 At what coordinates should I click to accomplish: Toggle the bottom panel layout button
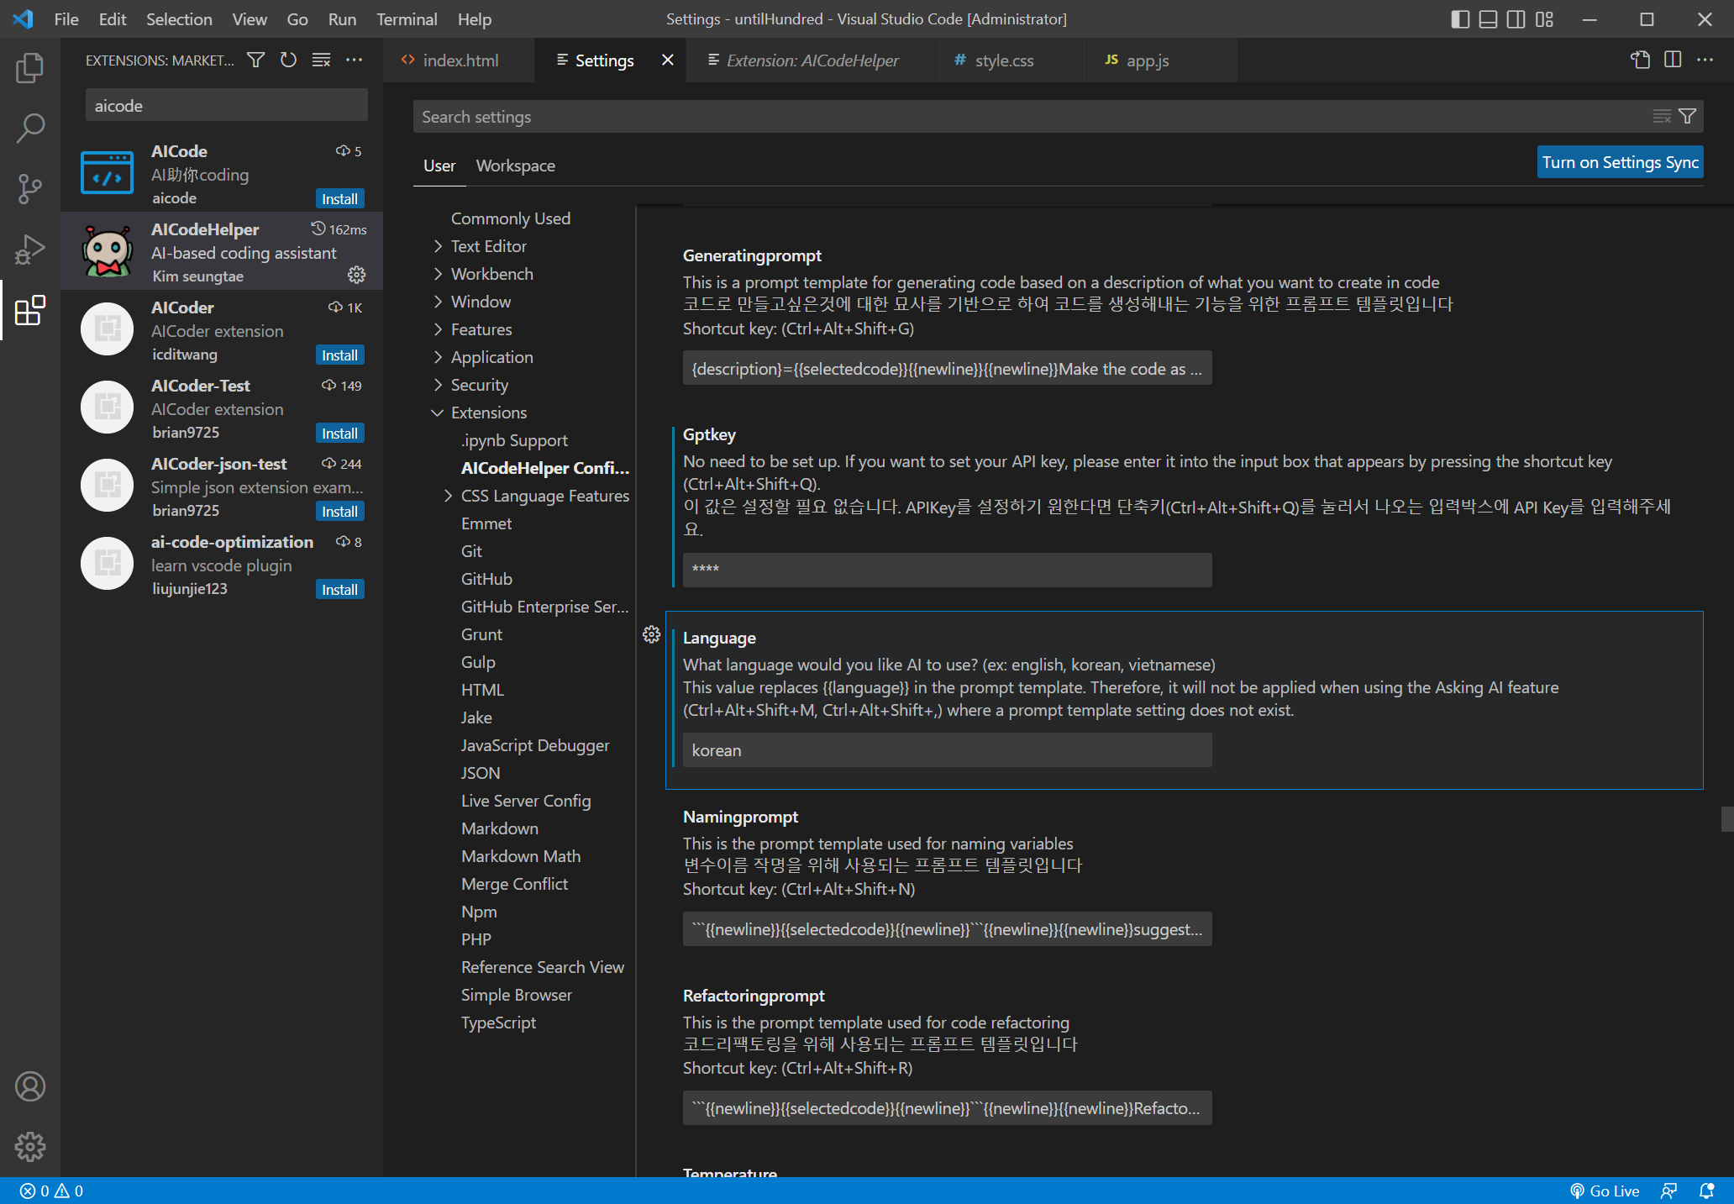click(1488, 18)
